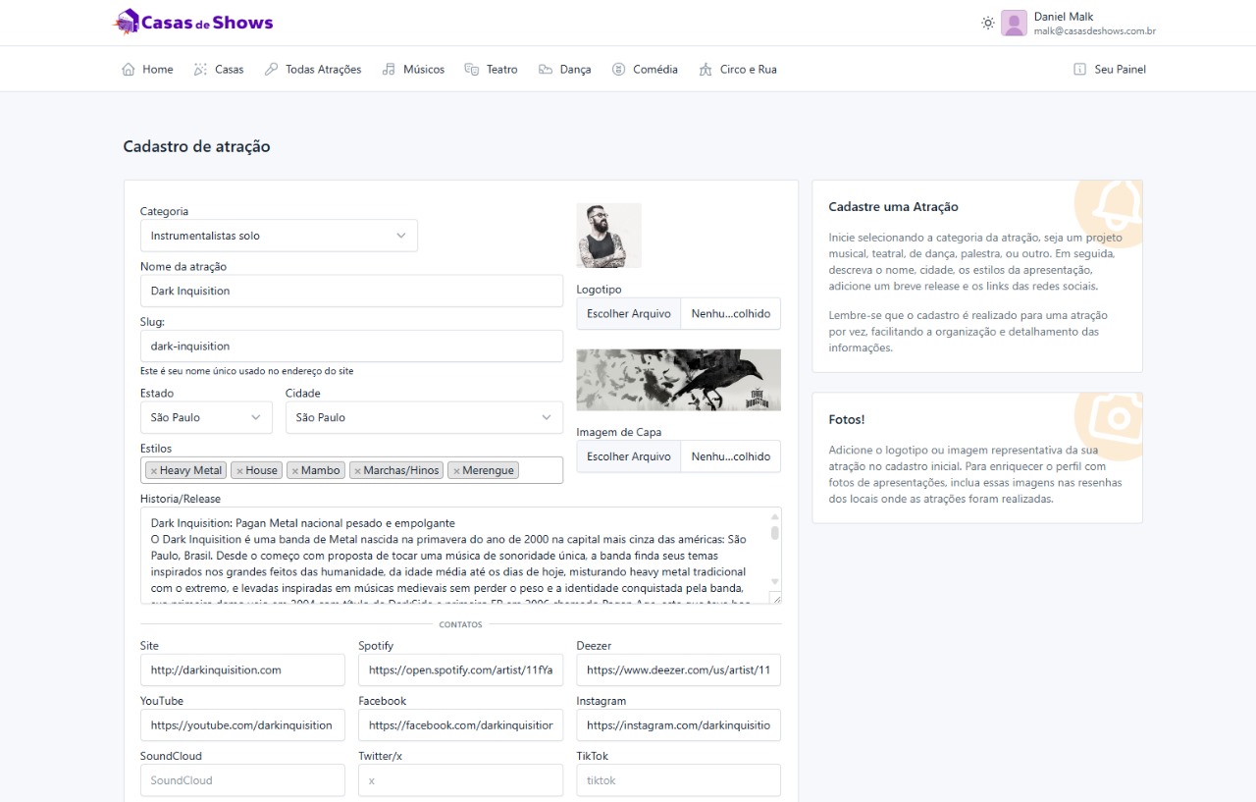Open Seu Painel link
The height and width of the screenshot is (802, 1256).
tap(1110, 69)
